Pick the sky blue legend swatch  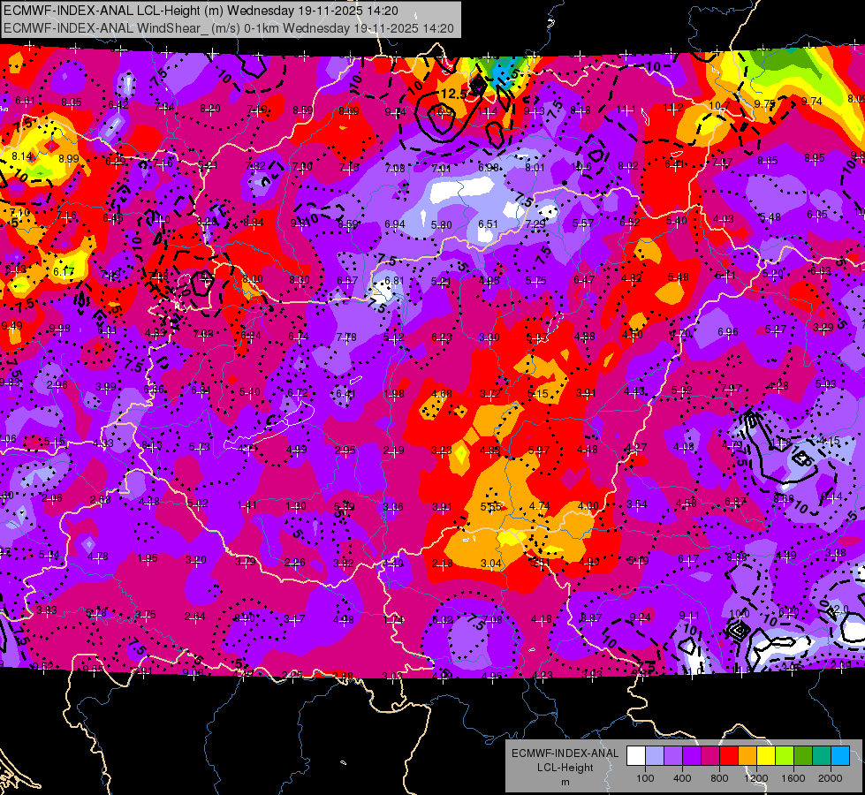click(x=840, y=756)
